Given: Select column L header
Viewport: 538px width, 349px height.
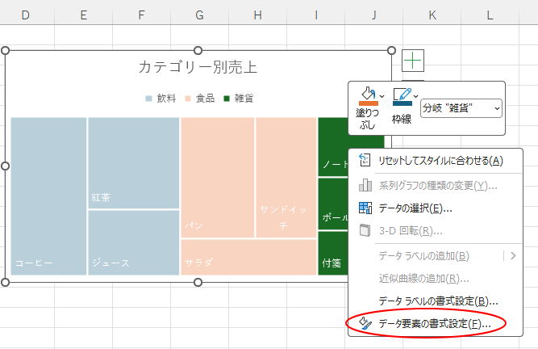Looking at the screenshot, I should [490, 15].
